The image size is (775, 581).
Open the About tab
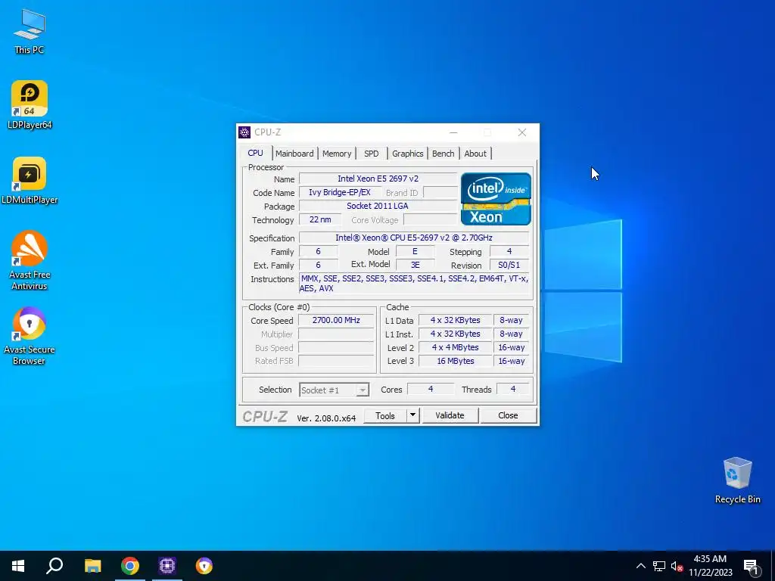pos(475,154)
